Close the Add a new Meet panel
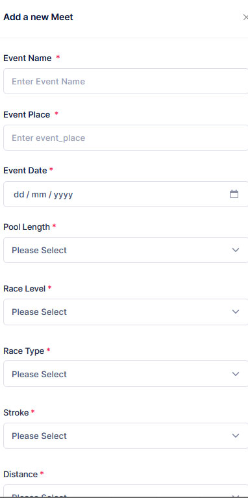The height and width of the screenshot is (498, 248). [x=245, y=17]
